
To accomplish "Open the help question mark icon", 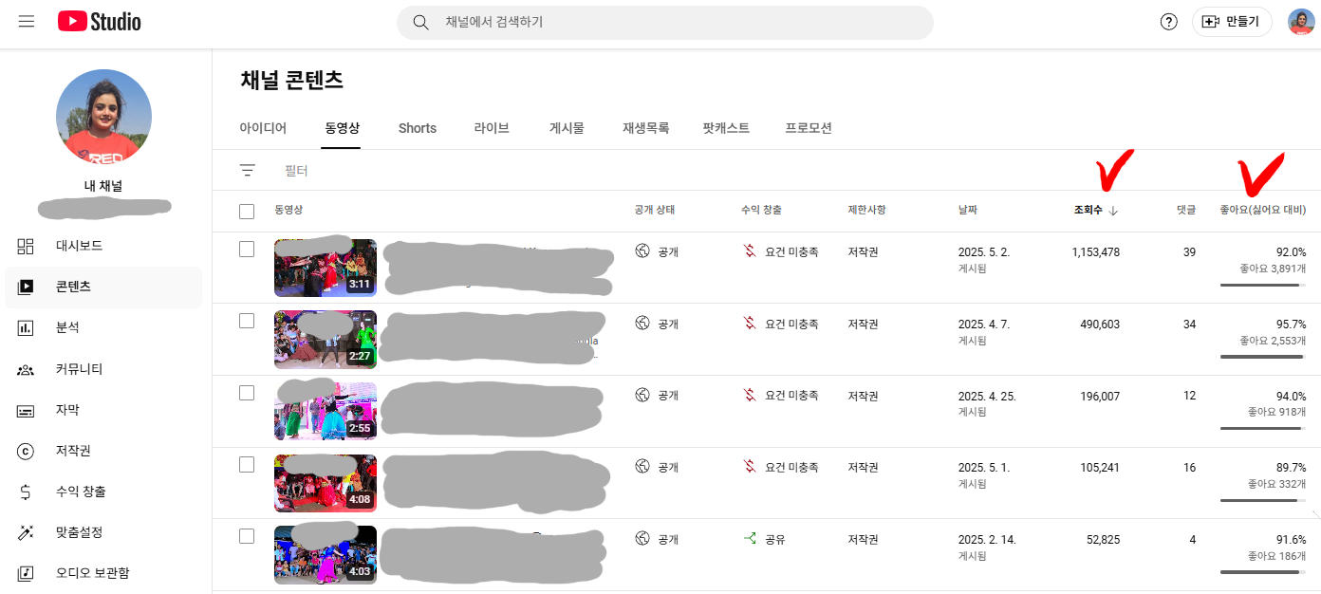I will pos(1169,22).
